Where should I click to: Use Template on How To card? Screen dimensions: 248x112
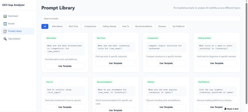pyautogui.click(x=65, y=107)
